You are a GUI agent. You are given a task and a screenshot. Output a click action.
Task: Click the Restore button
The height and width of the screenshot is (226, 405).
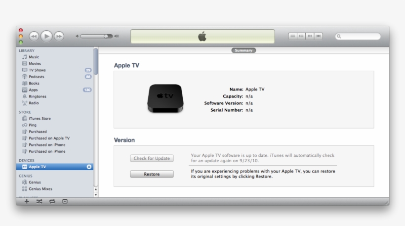152,174
